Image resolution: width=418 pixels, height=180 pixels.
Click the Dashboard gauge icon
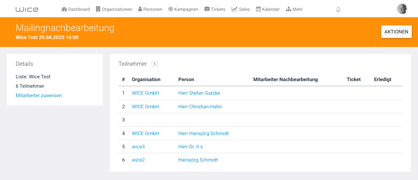[64, 9]
